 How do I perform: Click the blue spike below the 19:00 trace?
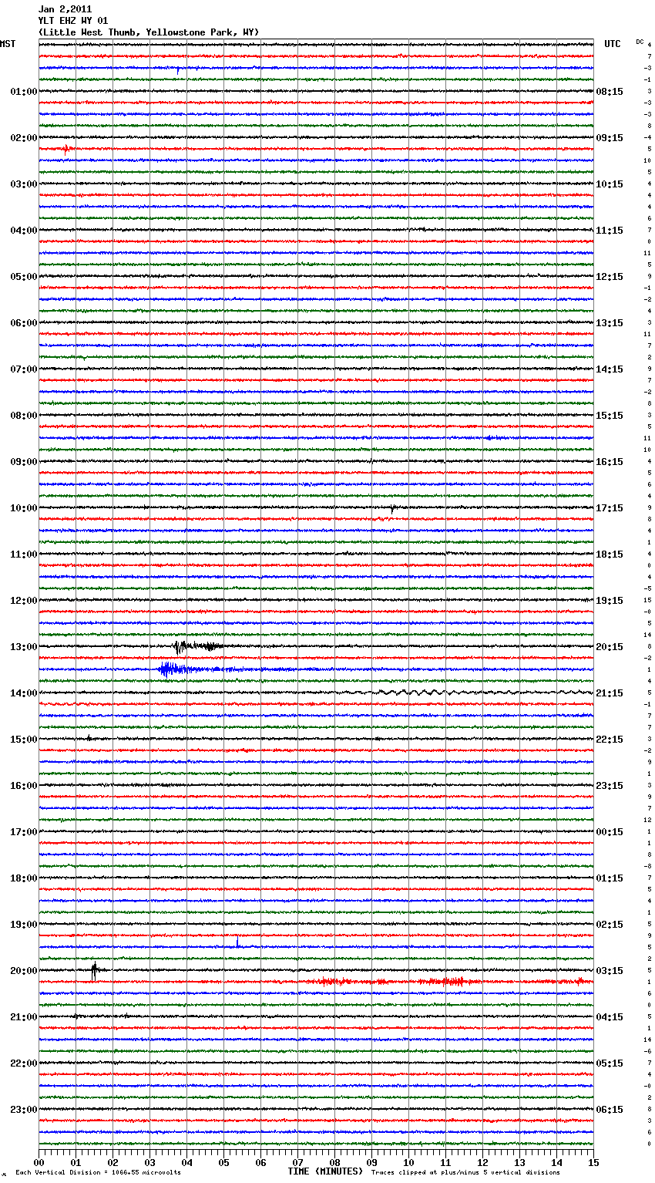(237, 942)
